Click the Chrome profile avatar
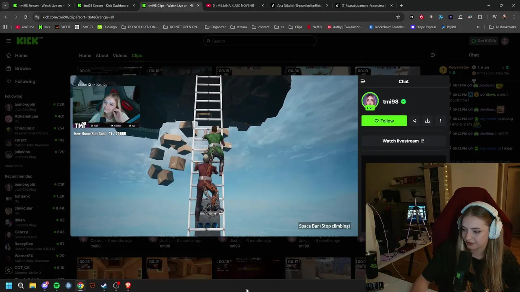 tap(504, 17)
